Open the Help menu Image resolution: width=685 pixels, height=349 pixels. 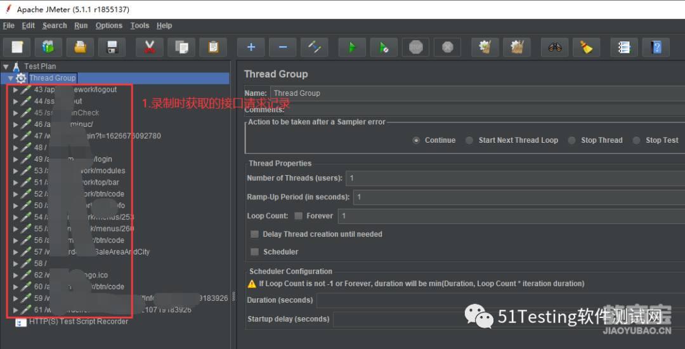(x=164, y=25)
